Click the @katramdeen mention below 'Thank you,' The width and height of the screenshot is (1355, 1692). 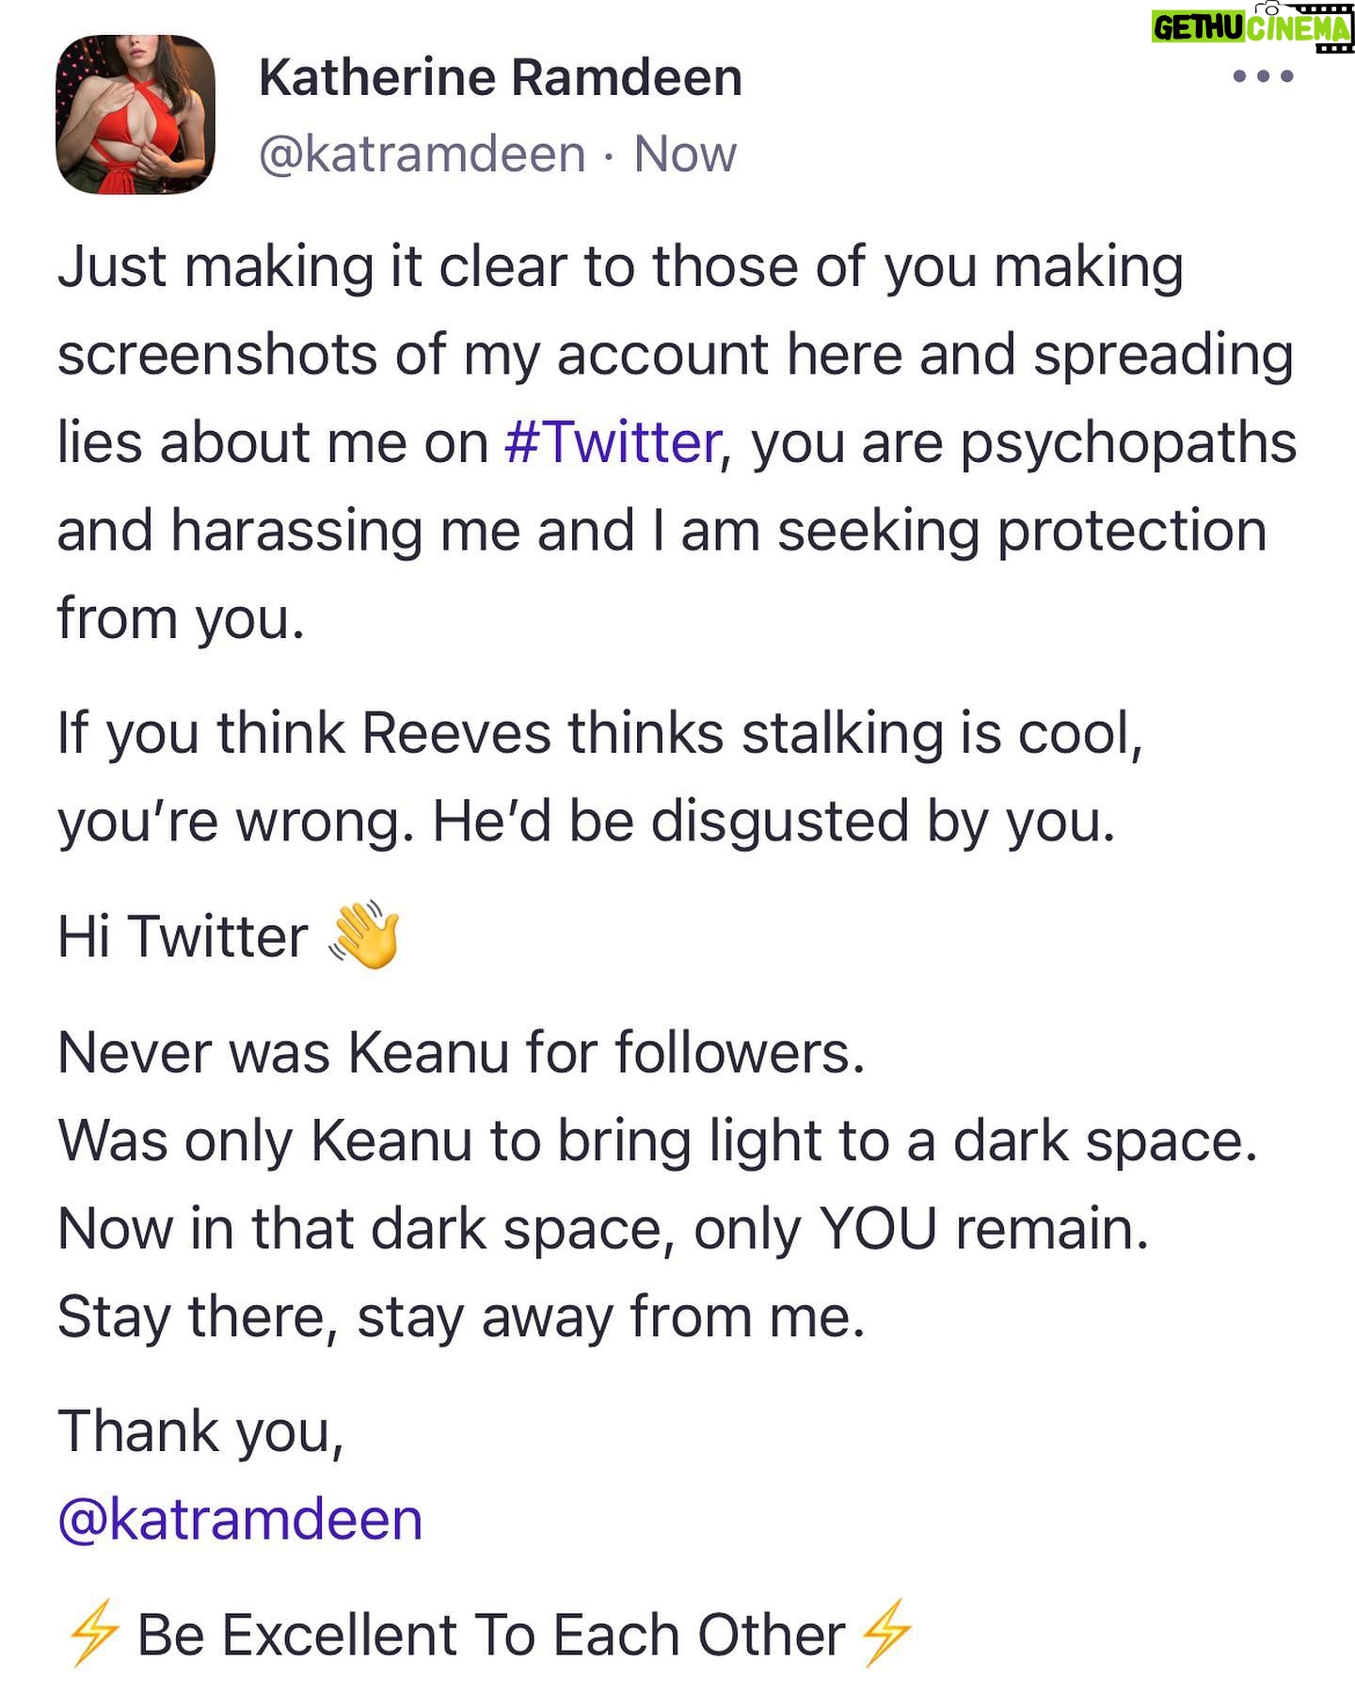[240, 1519]
